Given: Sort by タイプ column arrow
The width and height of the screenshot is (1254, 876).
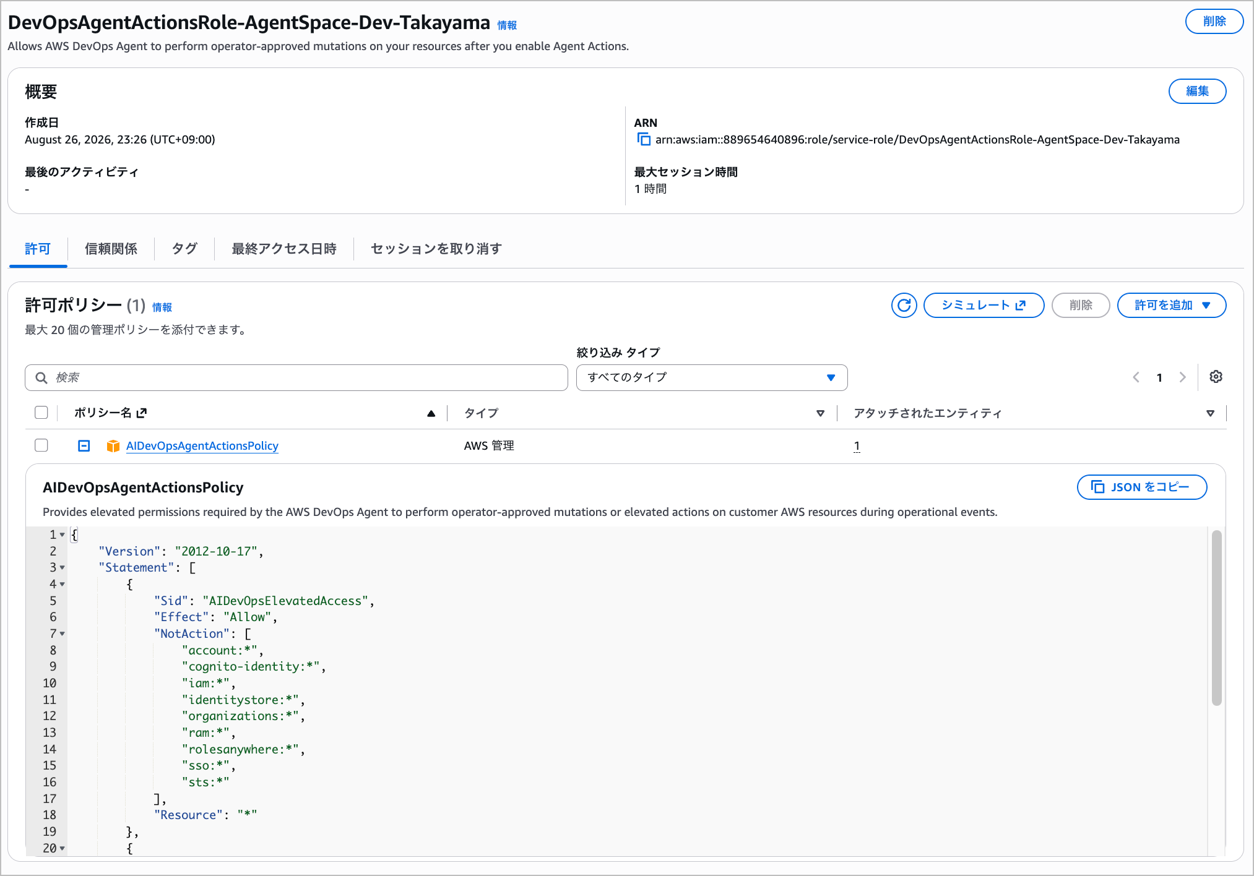Looking at the screenshot, I should [x=820, y=413].
